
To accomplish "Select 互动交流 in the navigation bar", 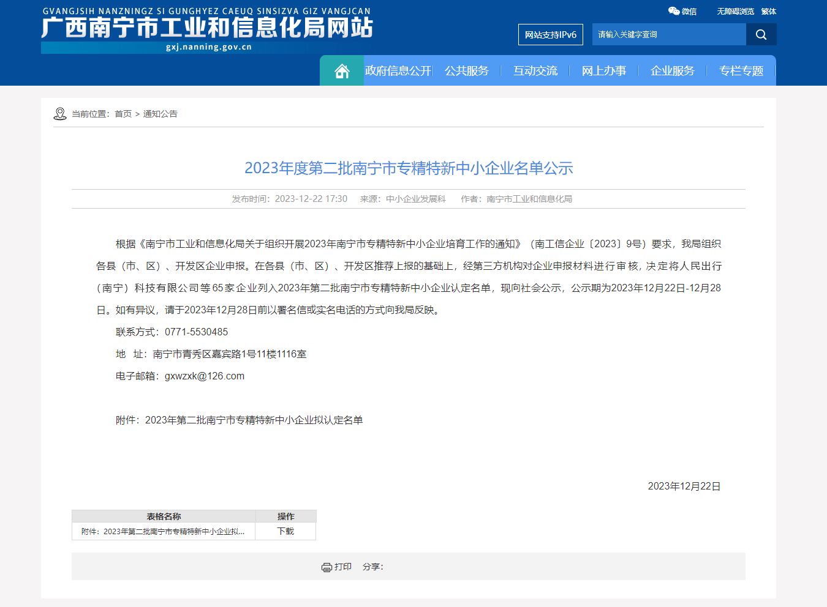I will 535,71.
